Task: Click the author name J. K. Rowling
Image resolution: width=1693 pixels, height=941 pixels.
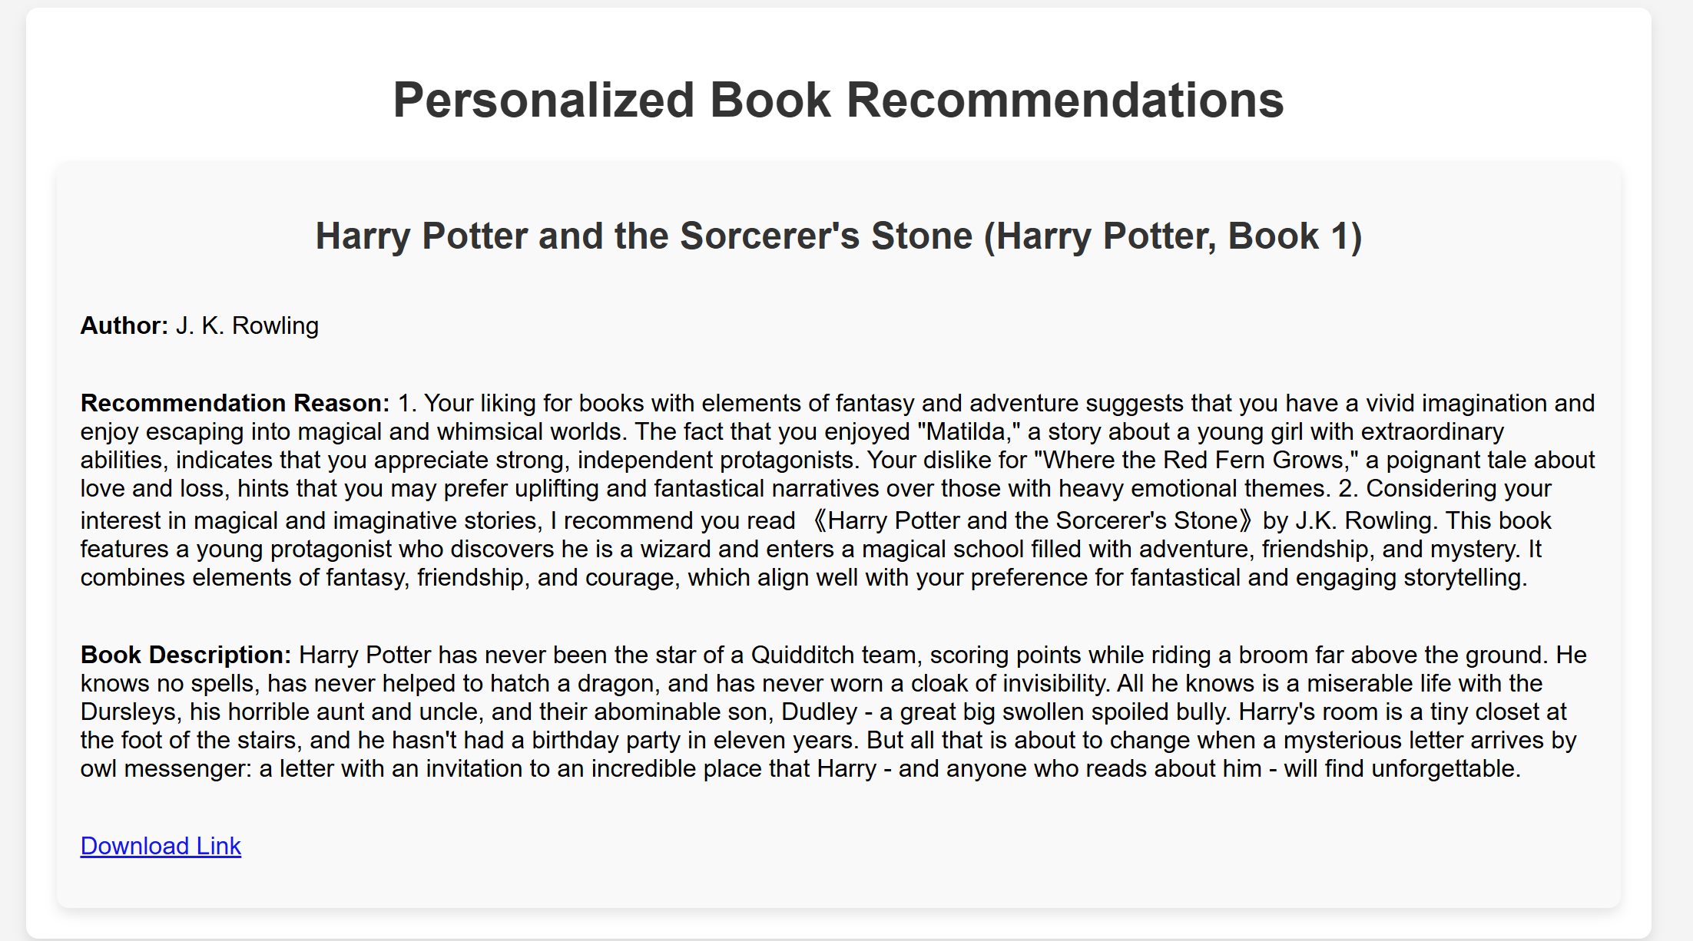Action: (247, 325)
